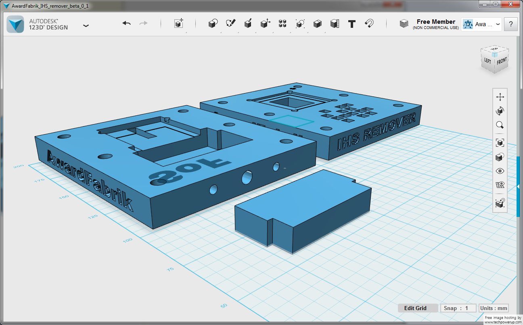Select the Pattern tool
The height and width of the screenshot is (325, 523).
point(282,24)
